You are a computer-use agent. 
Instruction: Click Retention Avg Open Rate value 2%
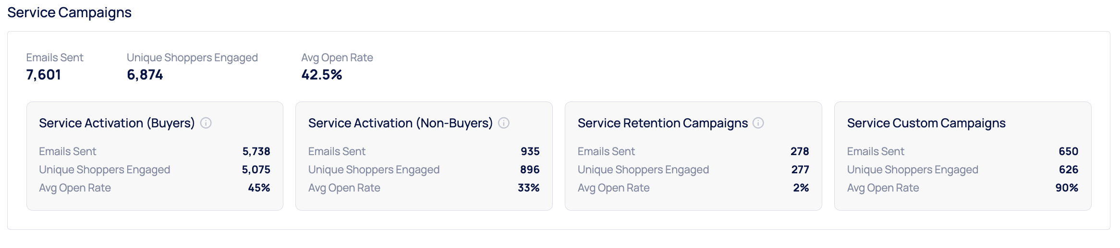(x=801, y=188)
